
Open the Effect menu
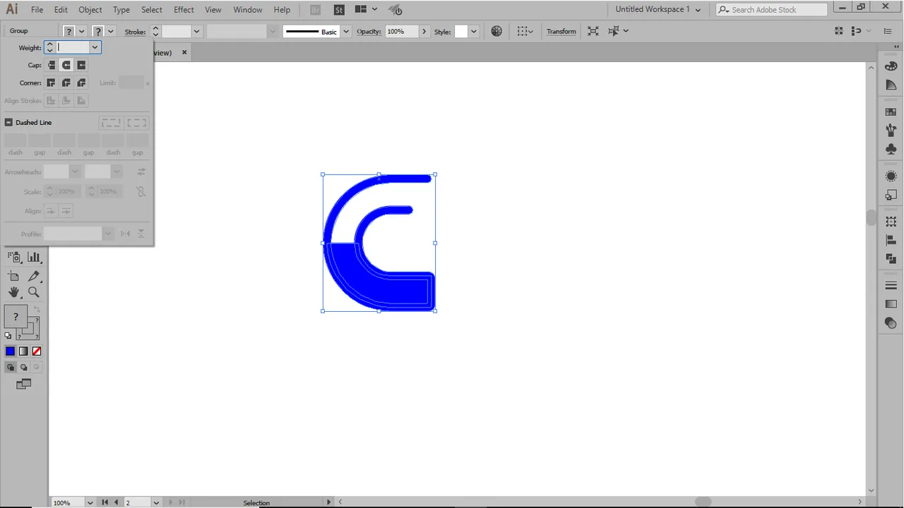pyautogui.click(x=184, y=10)
